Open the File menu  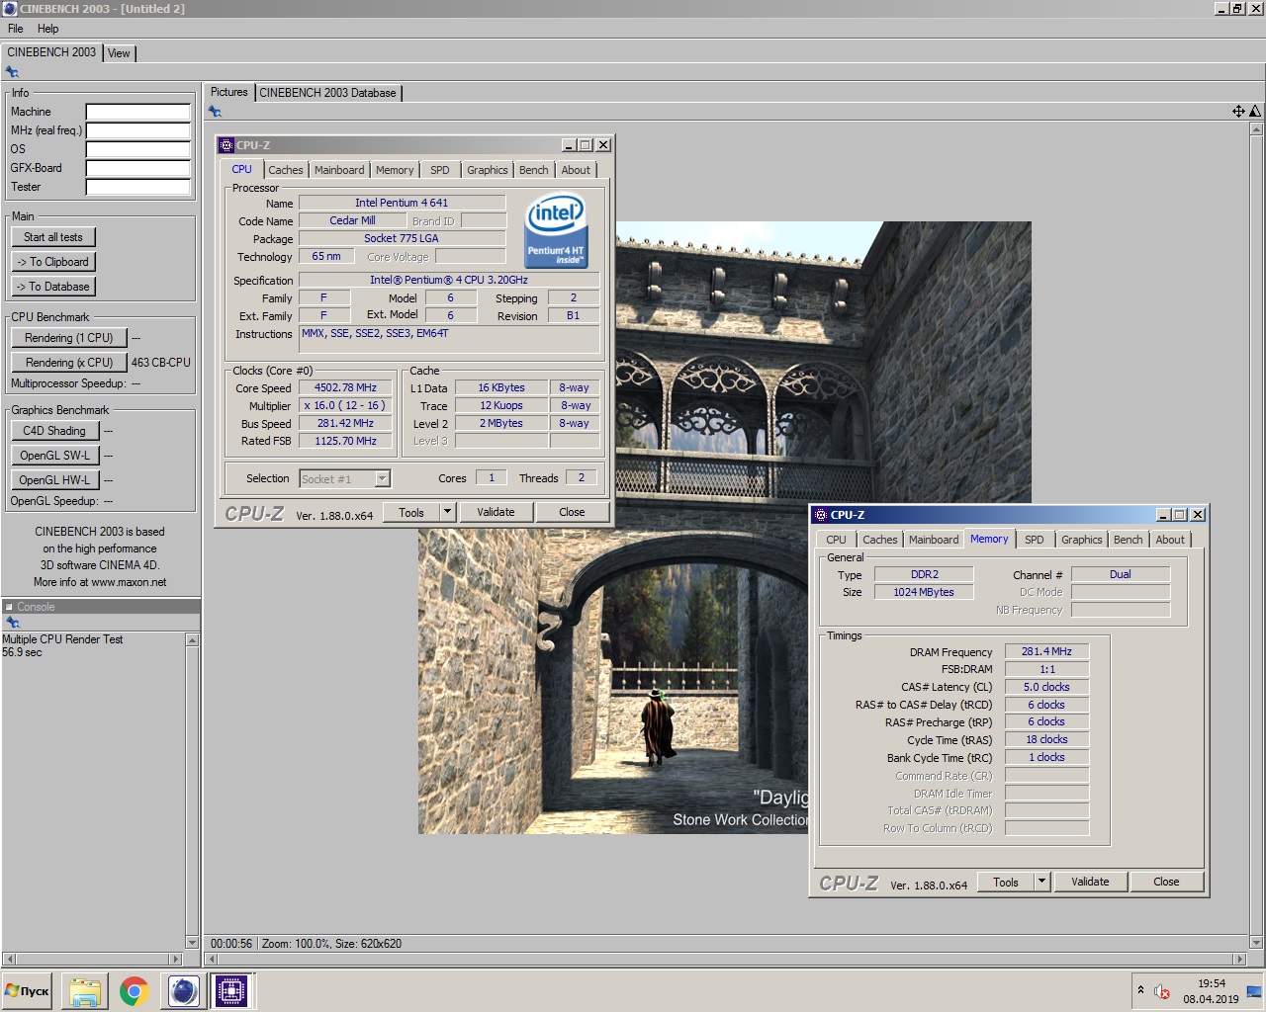coord(16,29)
